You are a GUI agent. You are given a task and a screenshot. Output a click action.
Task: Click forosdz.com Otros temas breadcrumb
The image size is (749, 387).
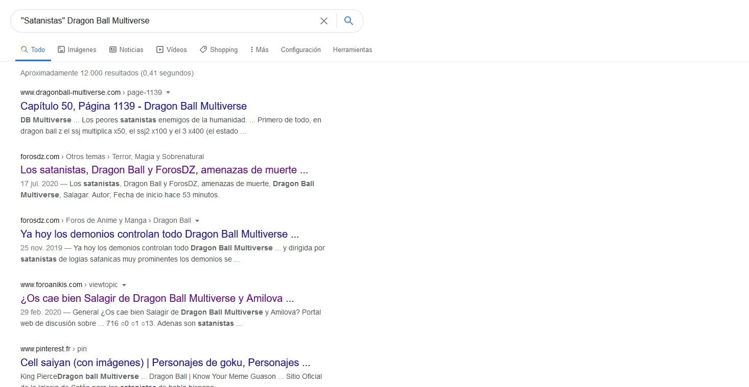pyautogui.click(x=112, y=157)
